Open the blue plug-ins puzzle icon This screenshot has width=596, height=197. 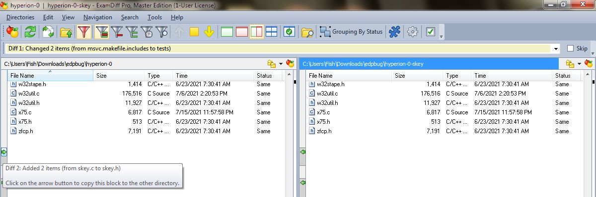tap(394, 32)
